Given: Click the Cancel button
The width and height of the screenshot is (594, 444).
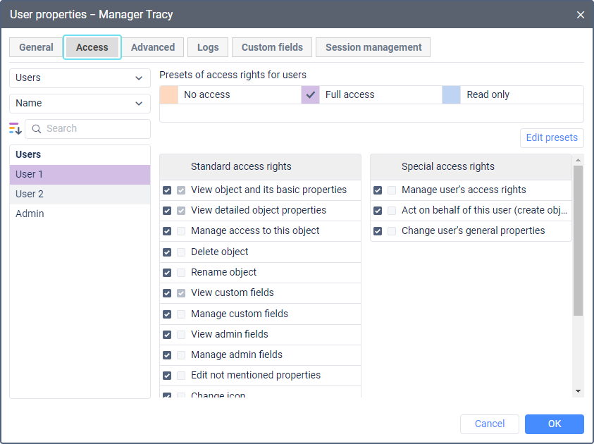Looking at the screenshot, I should (490, 424).
